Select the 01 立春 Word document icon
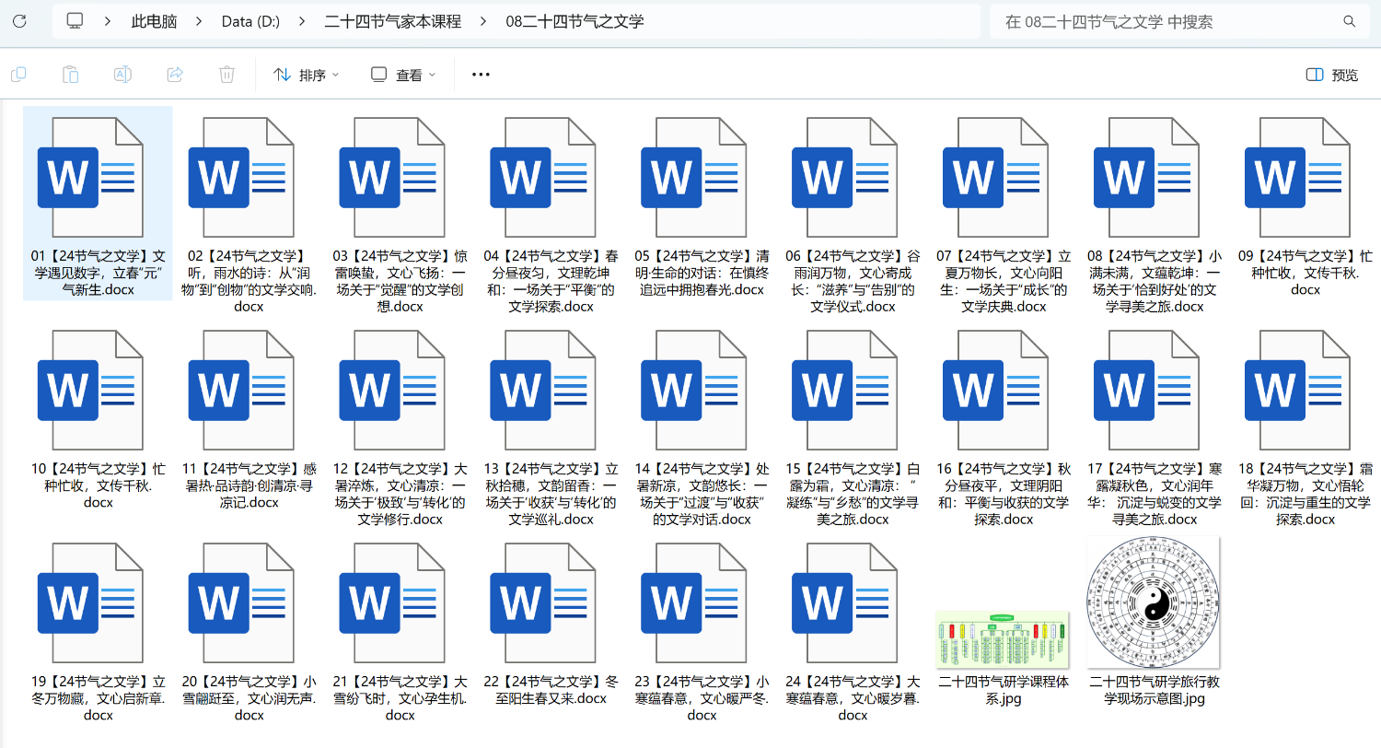 click(90, 176)
